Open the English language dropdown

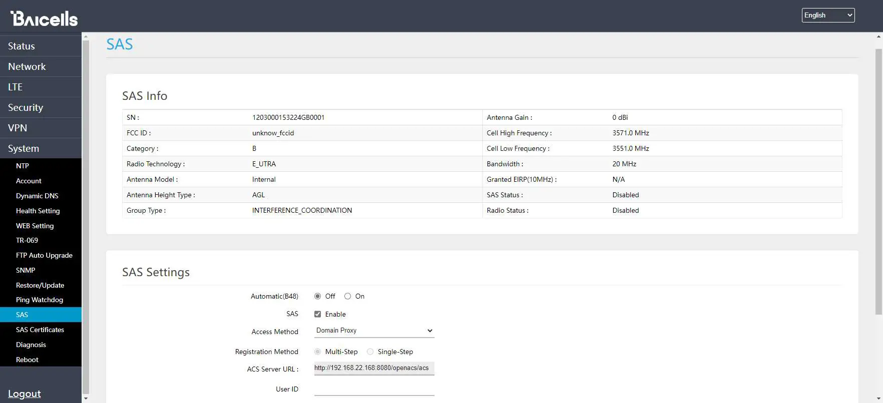pos(827,15)
